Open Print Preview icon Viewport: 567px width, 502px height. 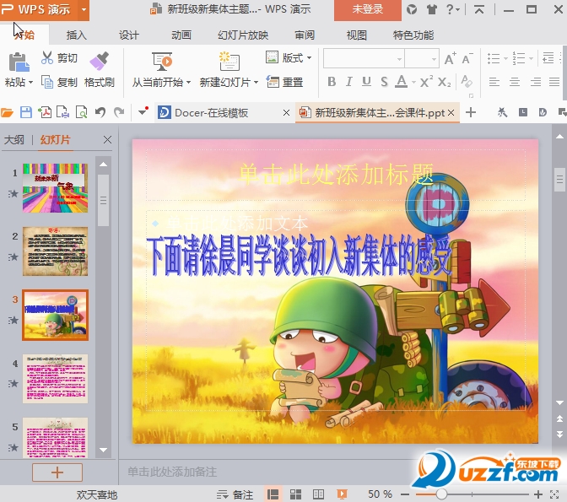(81, 113)
